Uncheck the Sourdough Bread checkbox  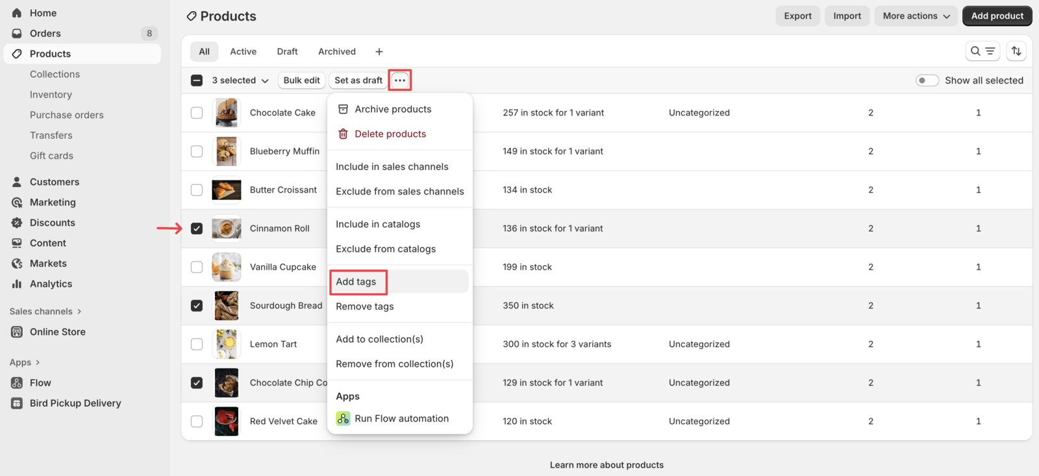point(197,305)
